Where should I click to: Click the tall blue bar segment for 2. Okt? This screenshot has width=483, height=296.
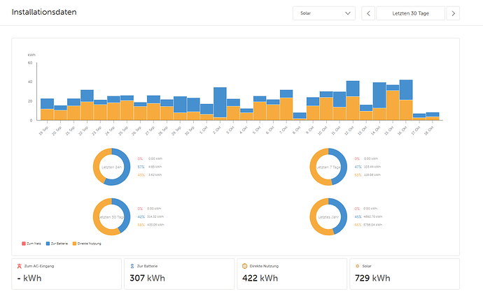(x=220, y=102)
